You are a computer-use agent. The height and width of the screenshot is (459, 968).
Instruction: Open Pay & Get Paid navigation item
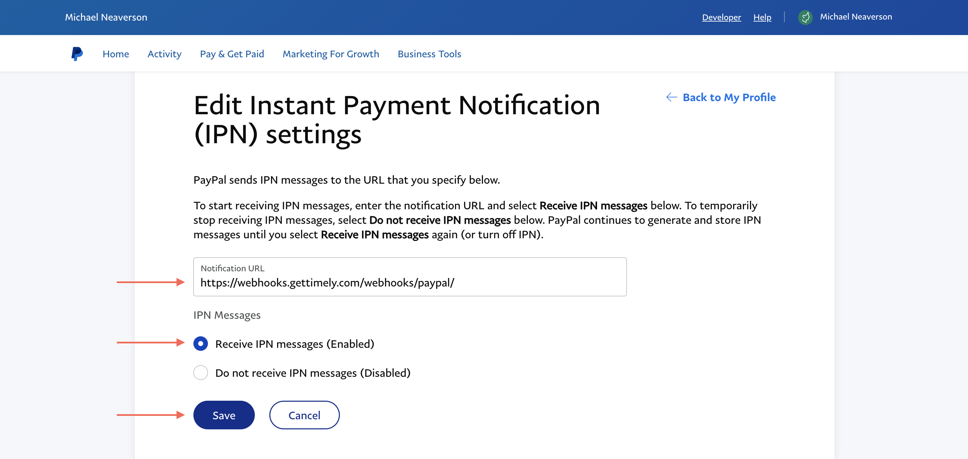(x=232, y=54)
